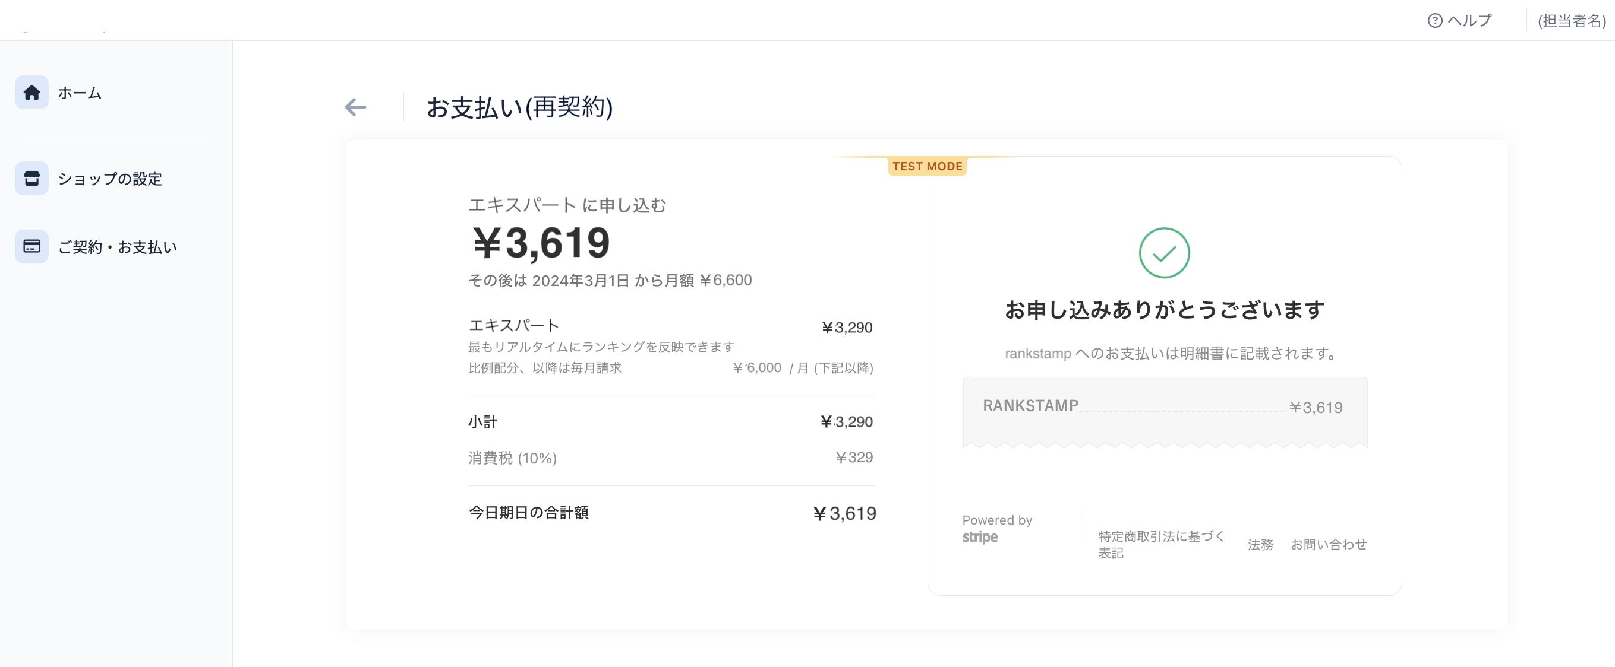This screenshot has width=1615, height=667.
Task: Click receipt amount ¥3,619
Action: coord(1316,408)
